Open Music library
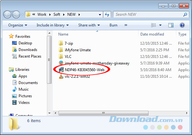The image size is (192, 135). point(24,89)
